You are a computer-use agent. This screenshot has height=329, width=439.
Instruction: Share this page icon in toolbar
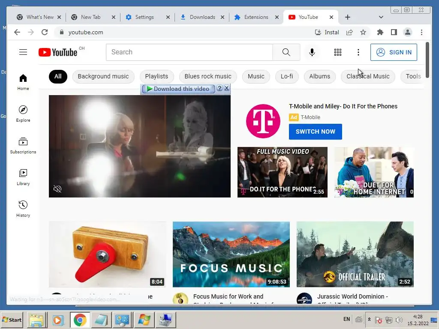(349, 32)
